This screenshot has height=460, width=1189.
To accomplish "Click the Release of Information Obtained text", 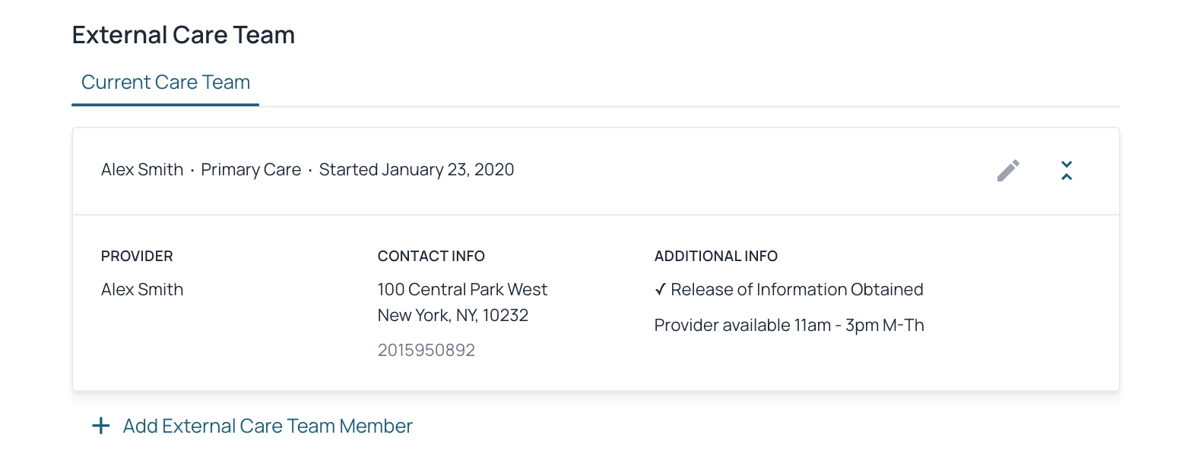I will (797, 289).
